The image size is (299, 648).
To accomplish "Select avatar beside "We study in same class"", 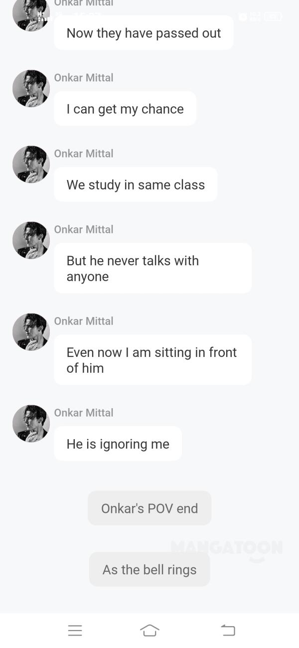I will click(31, 164).
